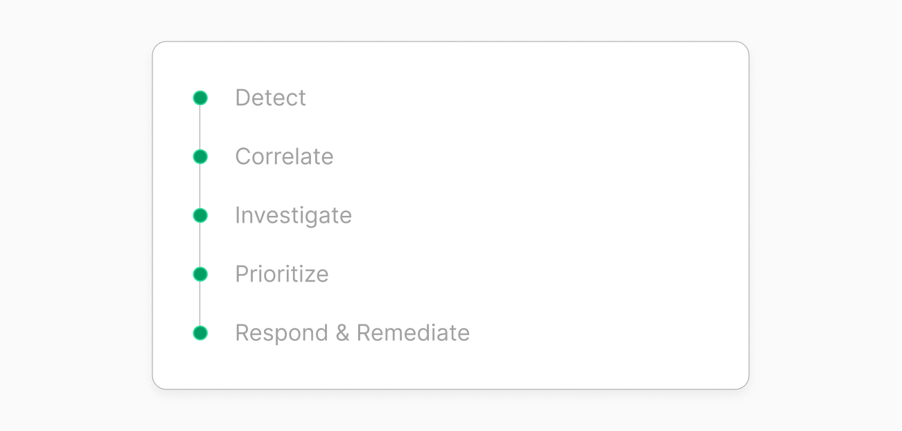902x431 pixels.
Task: Open the Detect step label
Action: click(x=270, y=98)
